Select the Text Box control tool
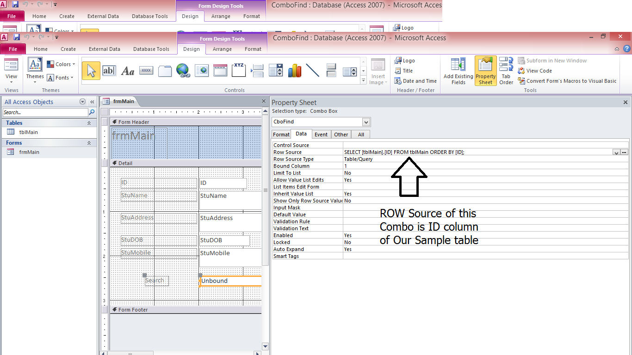 coord(109,71)
